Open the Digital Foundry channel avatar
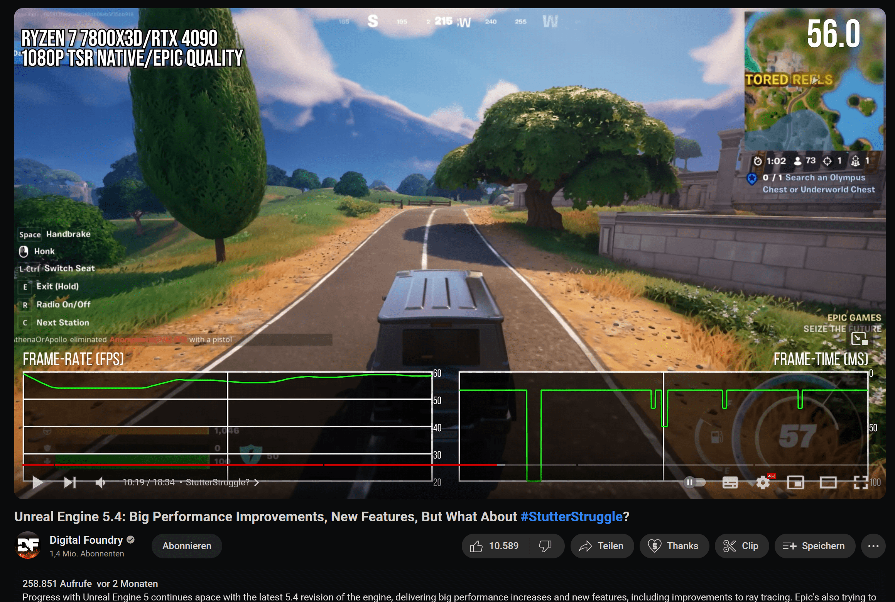Screen dimensions: 895x602 (x=28, y=546)
